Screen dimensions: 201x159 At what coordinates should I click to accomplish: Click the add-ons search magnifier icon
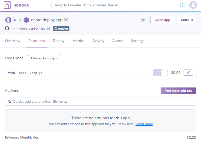click(10, 102)
